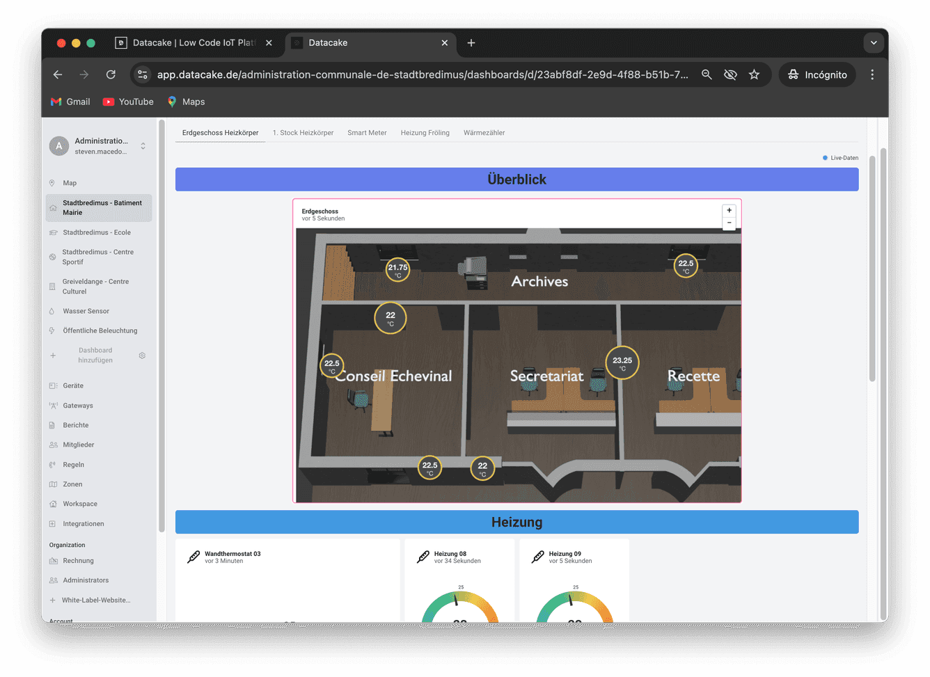Click the Regeln rules icon
The image size is (930, 677).
click(x=52, y=465)
